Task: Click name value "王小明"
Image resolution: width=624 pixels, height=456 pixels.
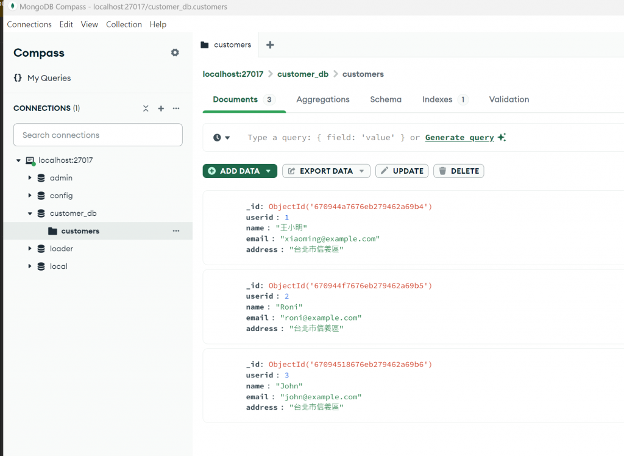Action: tap(291, 228)
